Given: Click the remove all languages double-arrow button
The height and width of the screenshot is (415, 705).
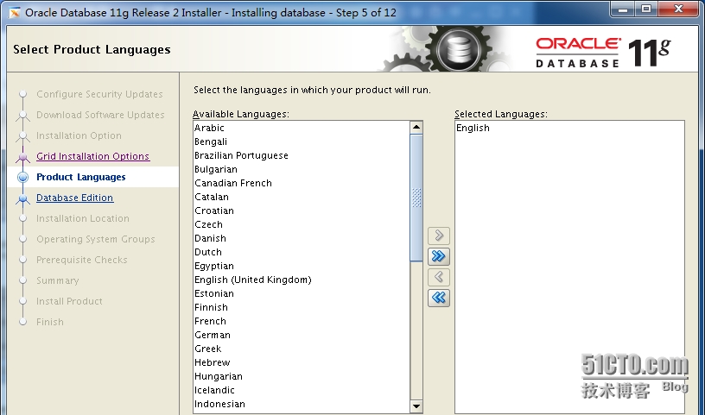Looking at the screenshot, I should point(439,298).
